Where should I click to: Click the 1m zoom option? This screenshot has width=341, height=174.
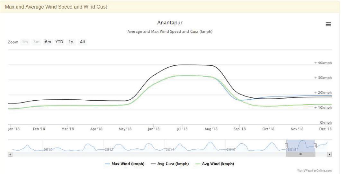(x=25, y=42)
